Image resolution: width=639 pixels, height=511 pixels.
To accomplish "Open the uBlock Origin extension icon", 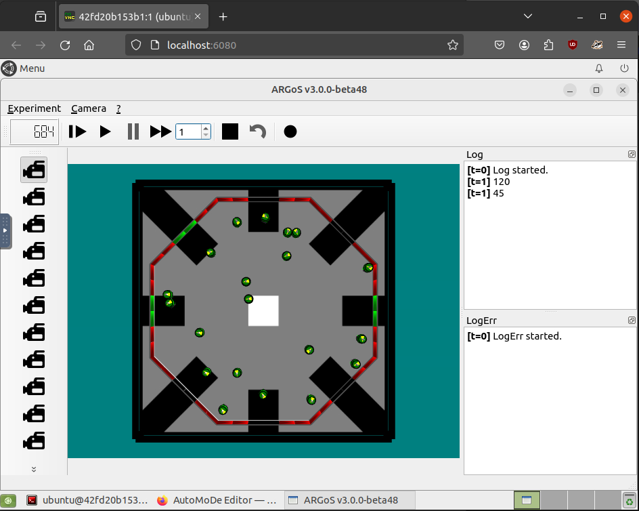I will coord(573,45).
